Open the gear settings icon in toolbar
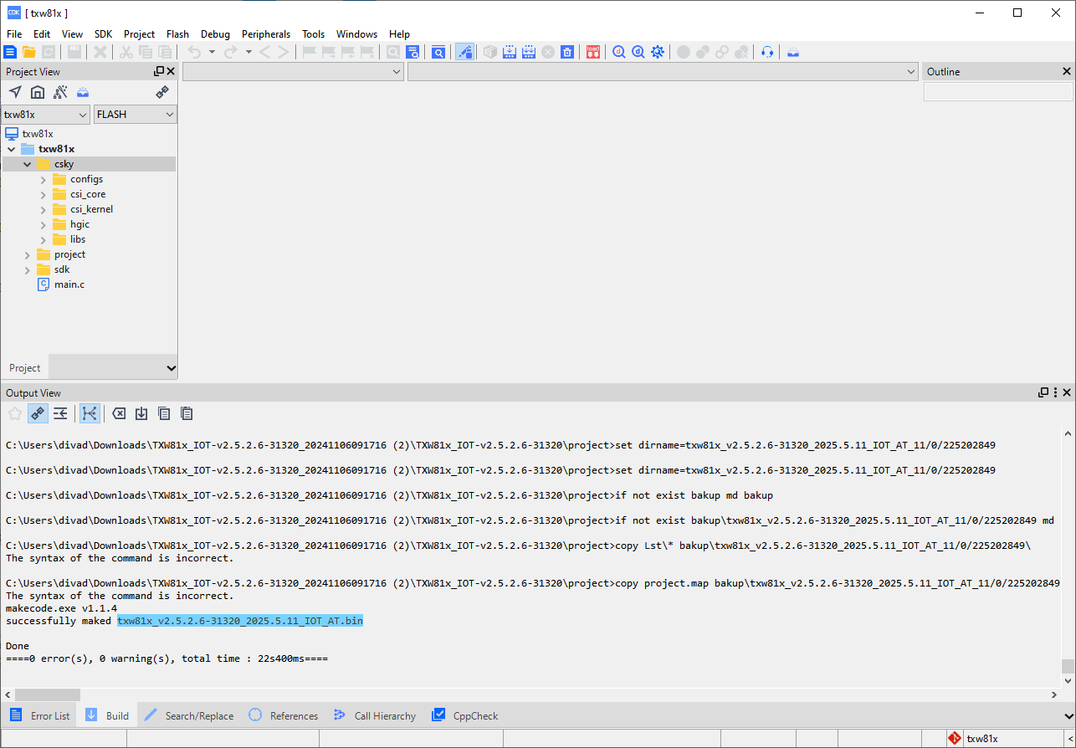Screen dimensions: 1076x748 (x=658, y=52)
